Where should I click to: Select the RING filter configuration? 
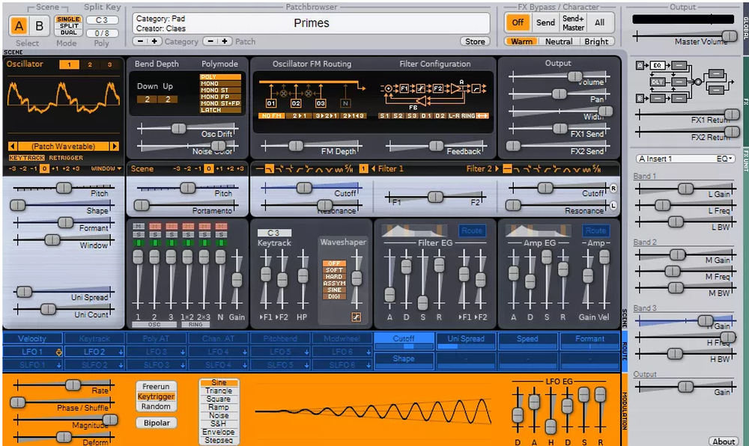point(468,116)
